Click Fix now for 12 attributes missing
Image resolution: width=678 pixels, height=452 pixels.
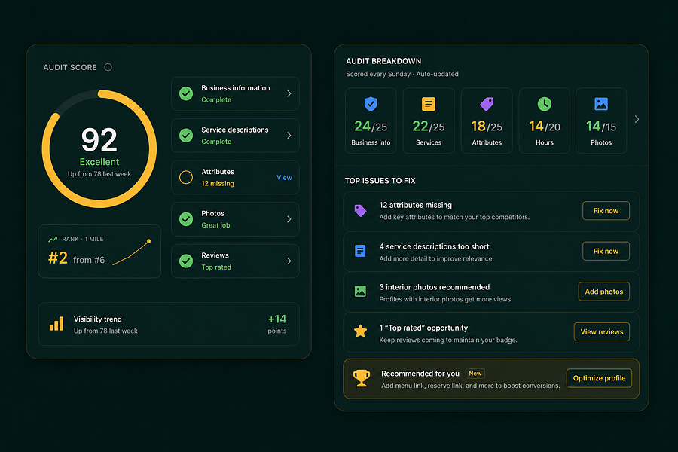606,211
